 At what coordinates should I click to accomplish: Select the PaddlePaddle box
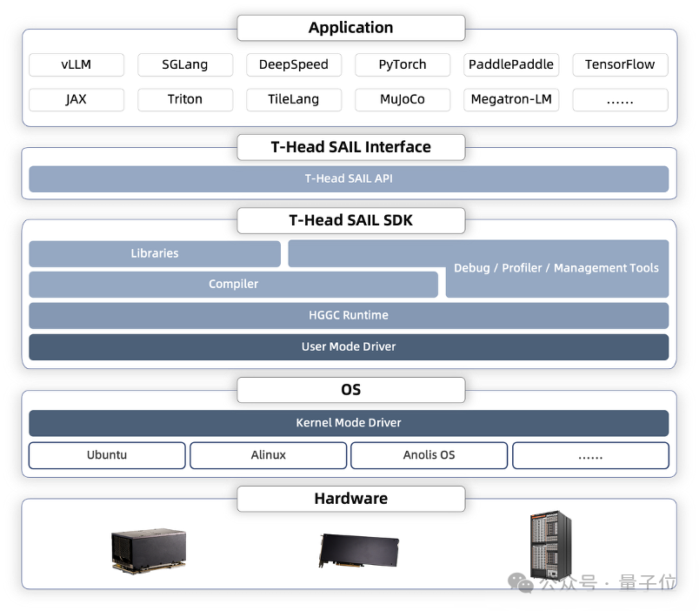[x=511, y=64]
